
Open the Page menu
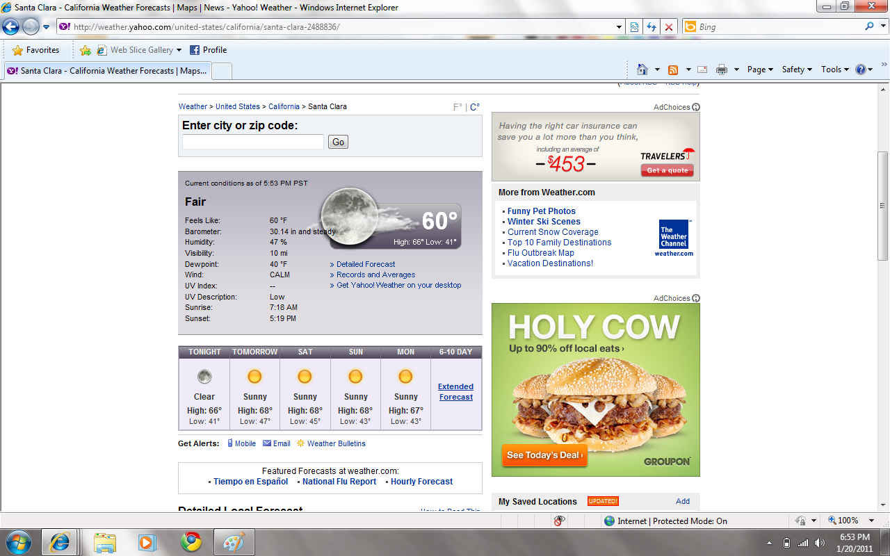(761, 69)
